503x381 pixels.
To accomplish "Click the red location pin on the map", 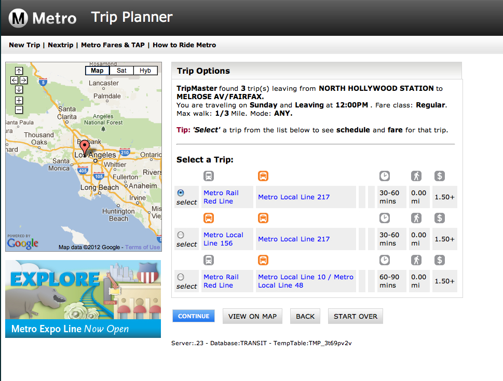I will 85,147.
